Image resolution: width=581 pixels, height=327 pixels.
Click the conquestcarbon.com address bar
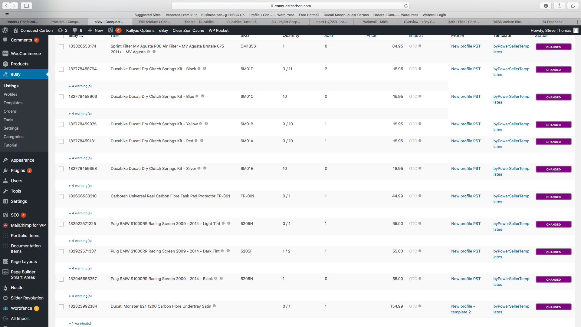290,6
